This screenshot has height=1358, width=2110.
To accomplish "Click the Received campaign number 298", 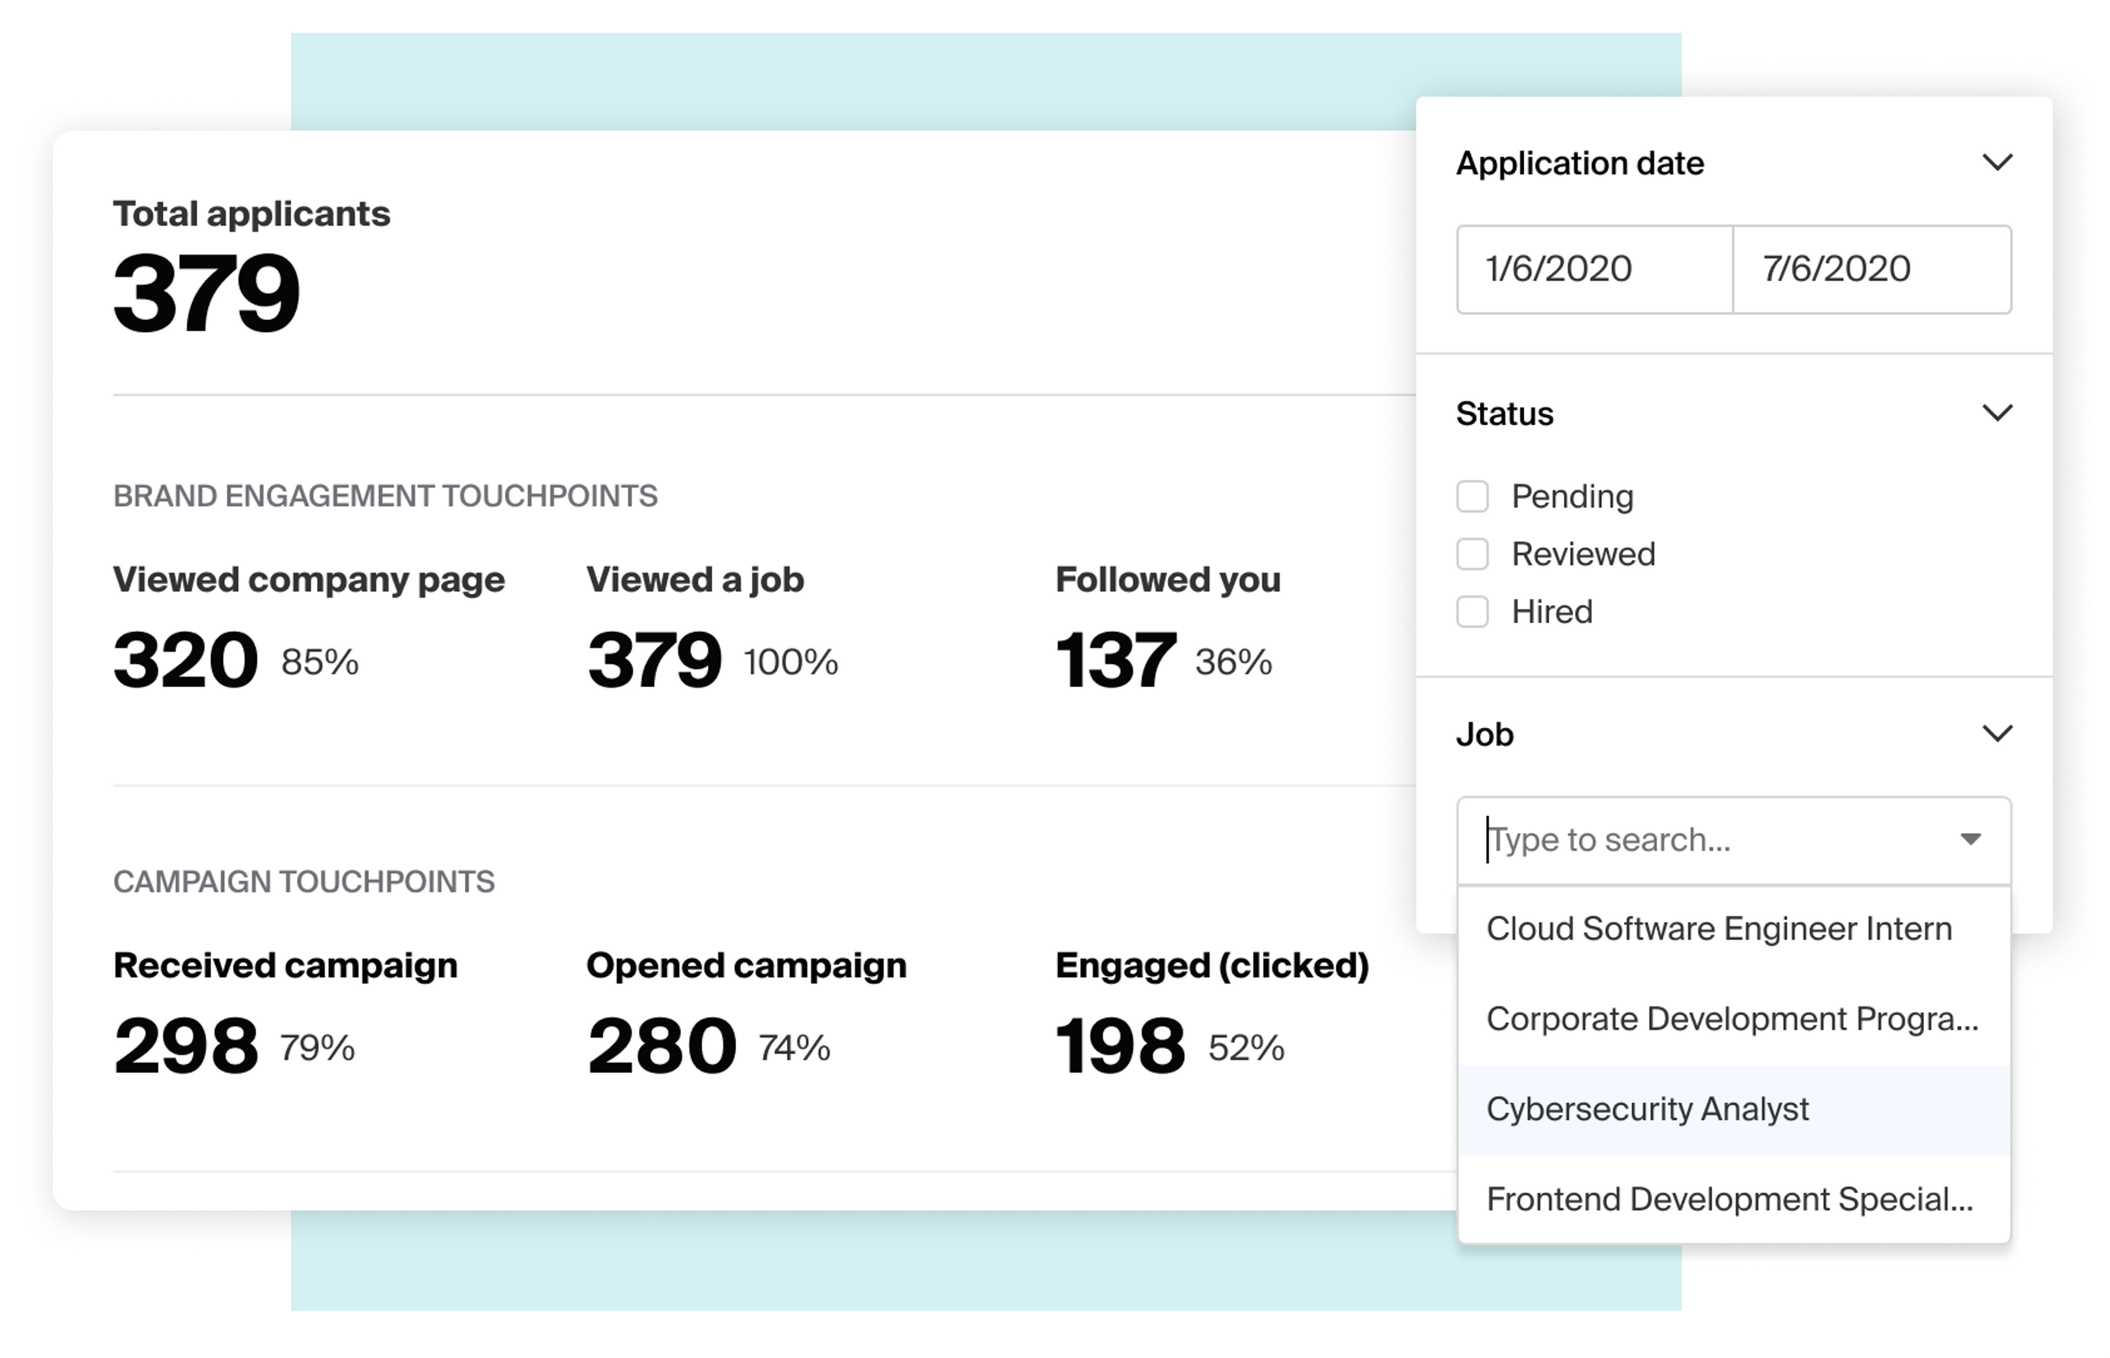I will 186,1046.
